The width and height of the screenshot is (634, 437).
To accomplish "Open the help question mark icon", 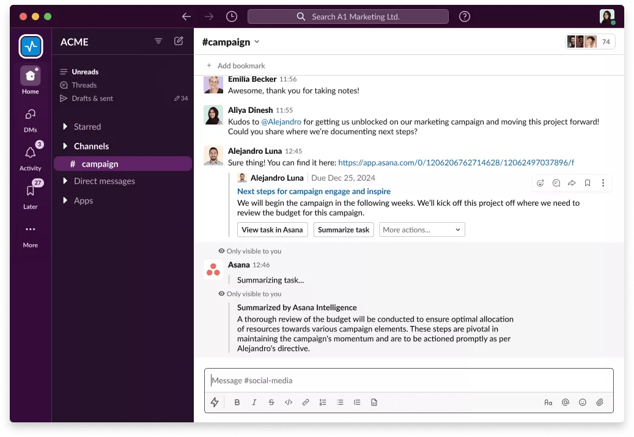I will click(x=465, y=16).
